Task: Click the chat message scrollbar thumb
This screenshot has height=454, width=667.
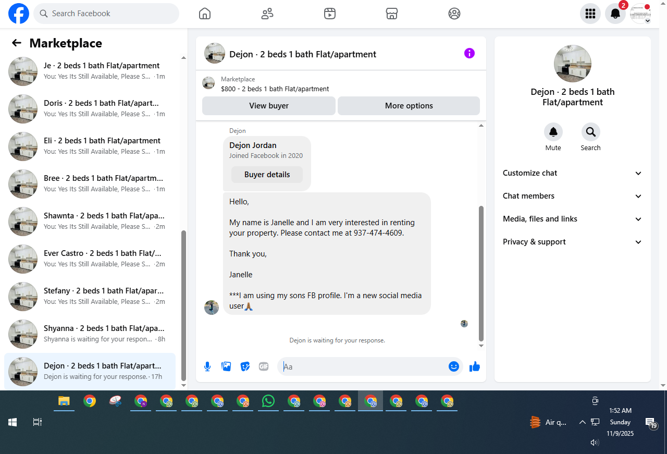Action: click(x=481, y=274)
